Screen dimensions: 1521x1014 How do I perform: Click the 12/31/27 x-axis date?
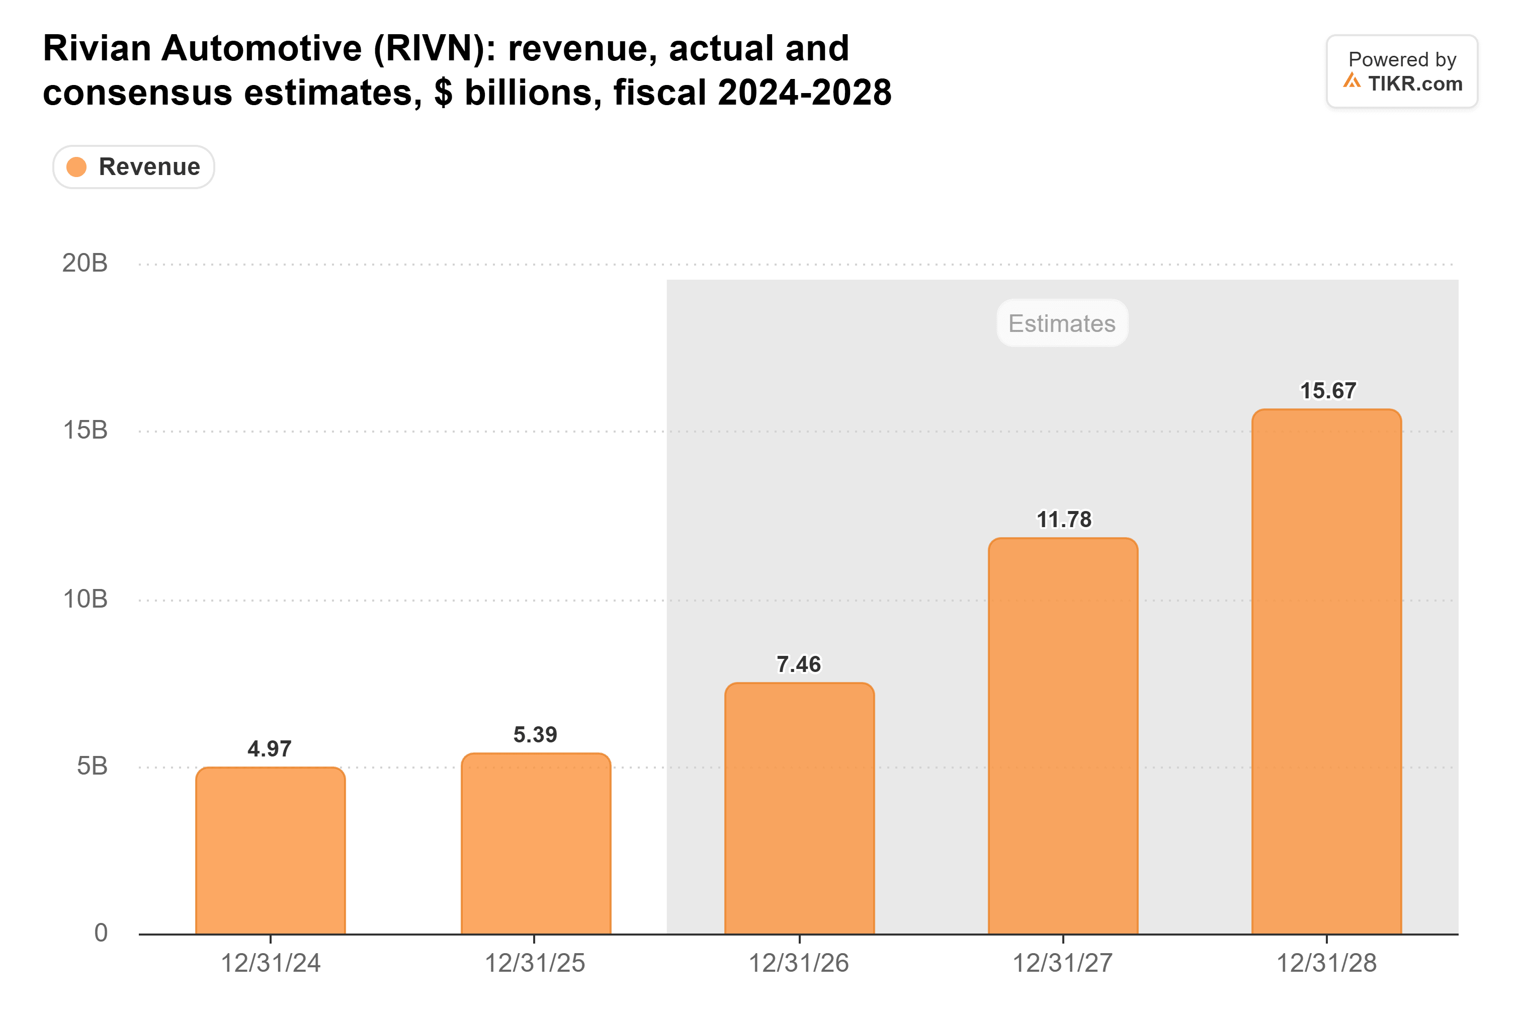(x=1062, y=964)
